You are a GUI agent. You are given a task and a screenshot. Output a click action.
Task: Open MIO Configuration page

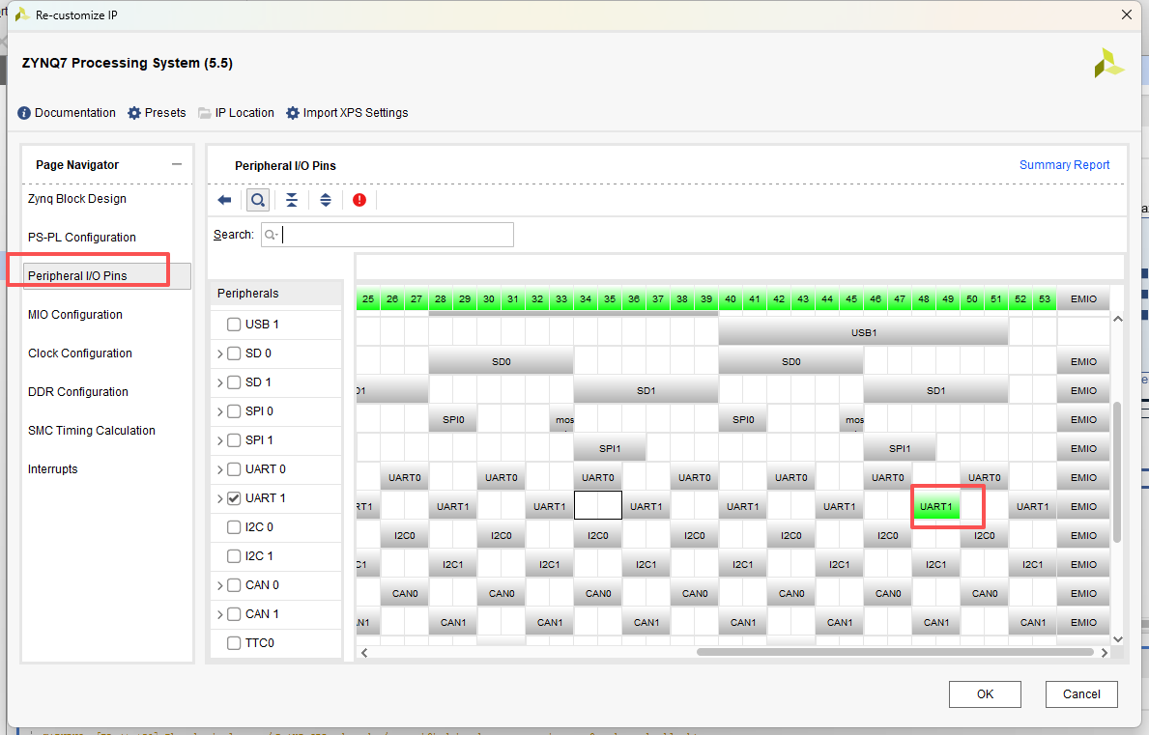[x=75, y=315]
